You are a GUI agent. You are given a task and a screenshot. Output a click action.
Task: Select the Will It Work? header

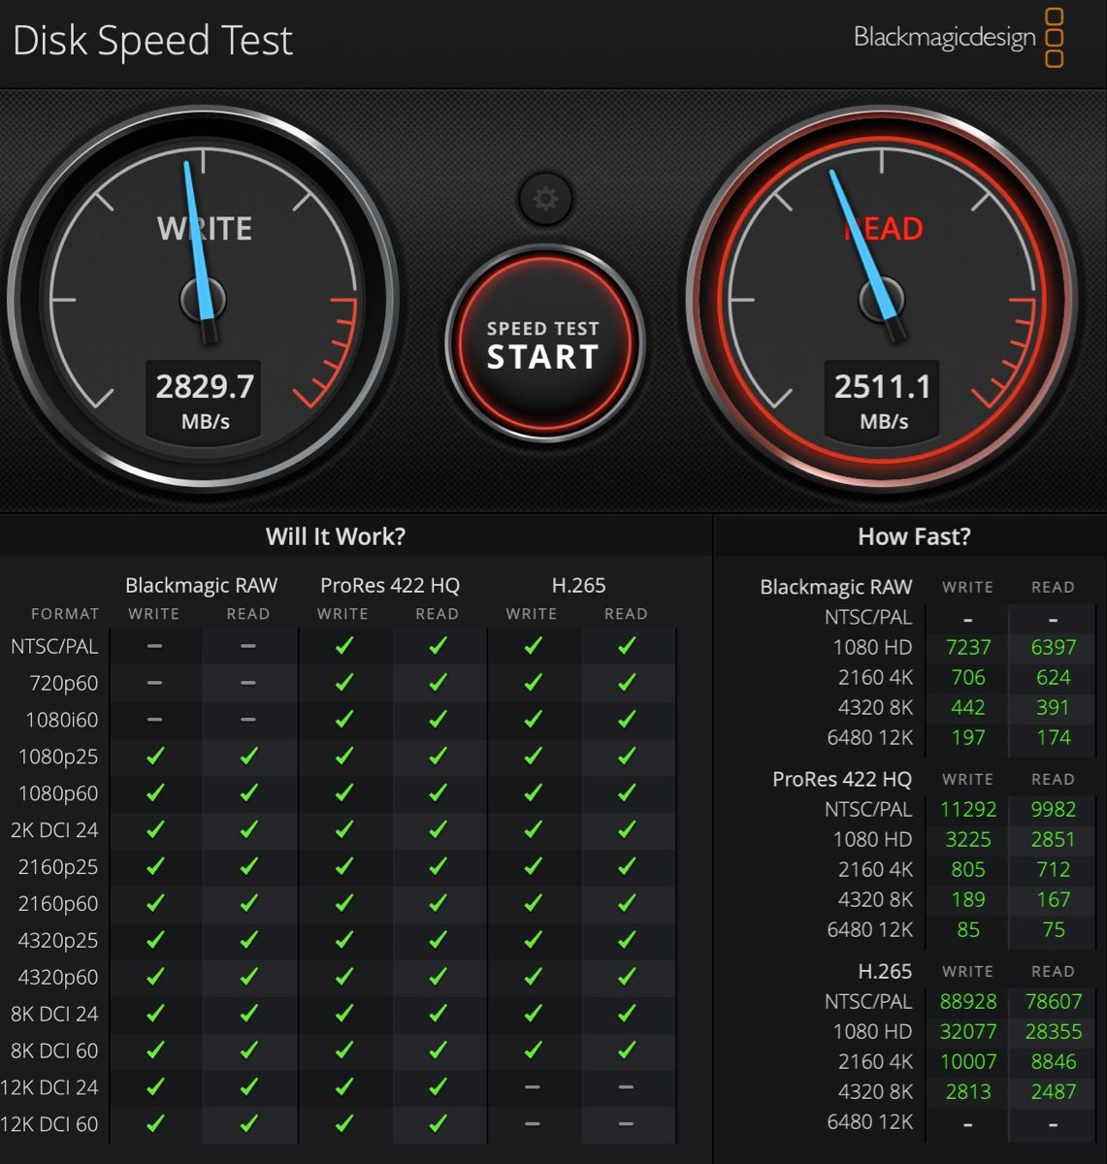[336, 536]
